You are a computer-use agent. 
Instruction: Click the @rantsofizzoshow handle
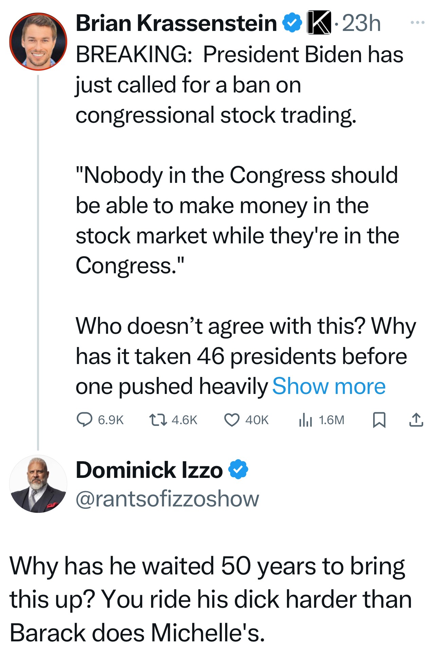(167, 499)
